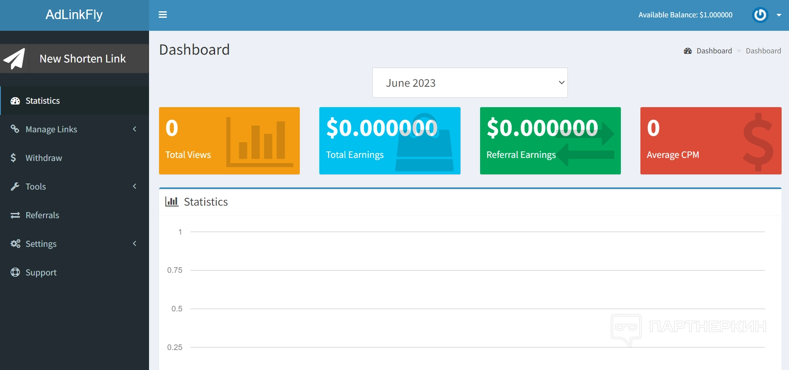789x370 pixels.
Task: Click the shopping bag graphic in Total Earnings card
Action: point(424,143)
